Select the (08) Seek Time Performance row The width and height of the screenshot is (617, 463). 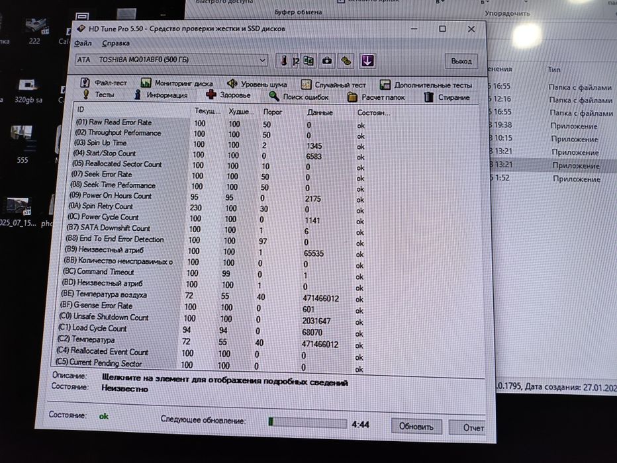tap(218, 187)
